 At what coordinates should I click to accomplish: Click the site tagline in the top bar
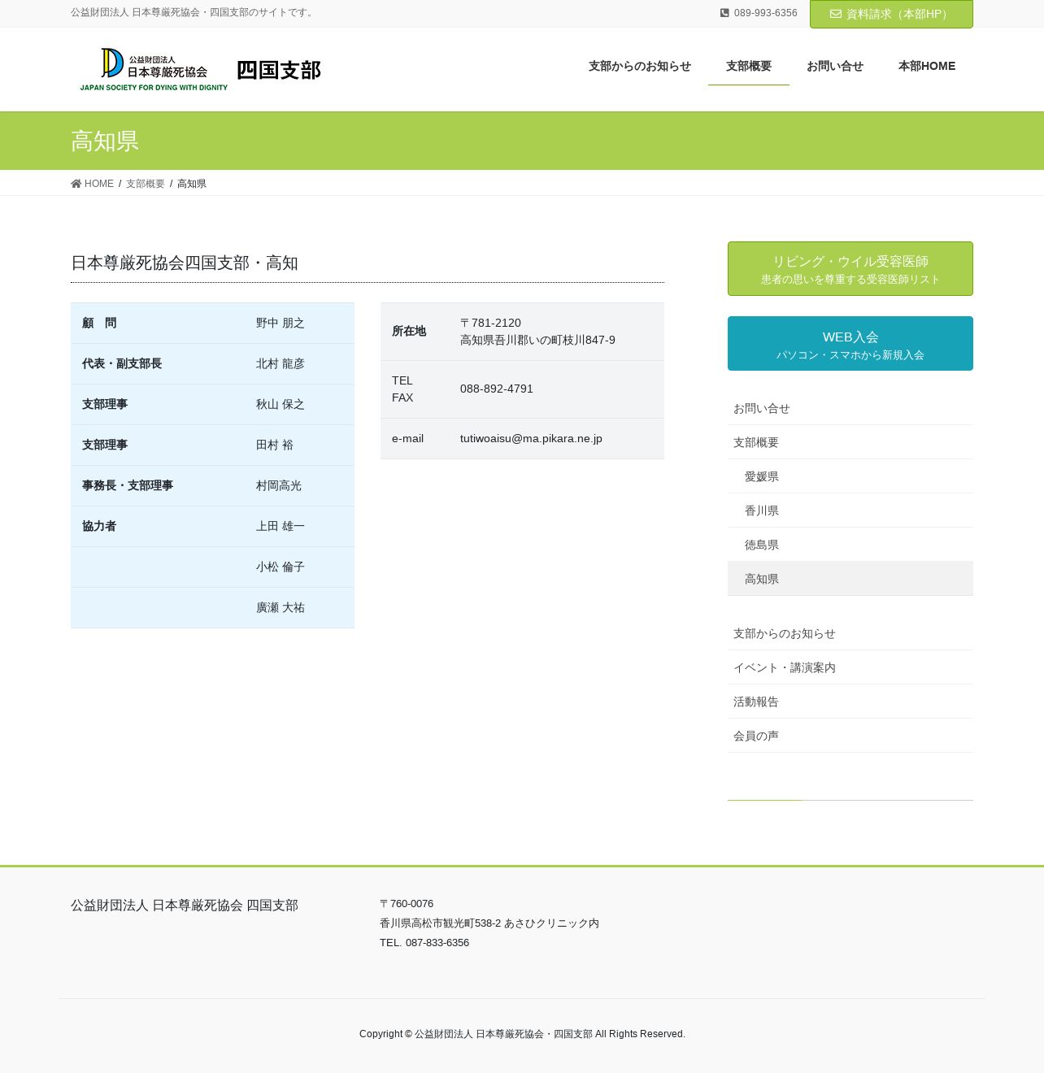(194, 13)
